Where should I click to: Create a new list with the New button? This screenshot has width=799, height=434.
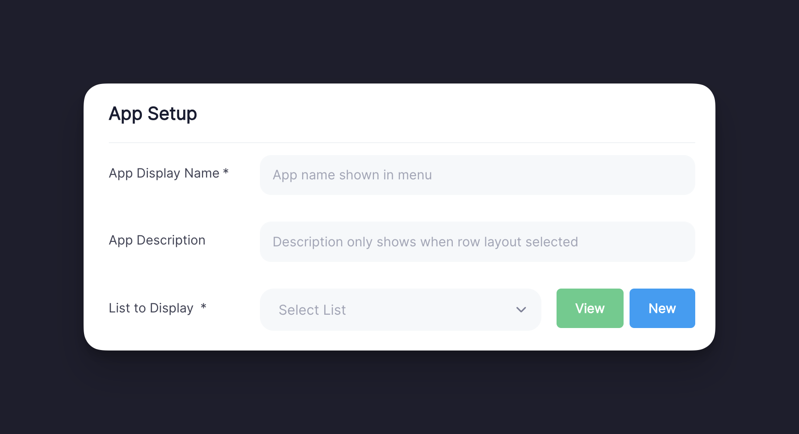[662, 308]
